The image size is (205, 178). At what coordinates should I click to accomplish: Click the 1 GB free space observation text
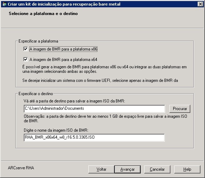[105, 118]
